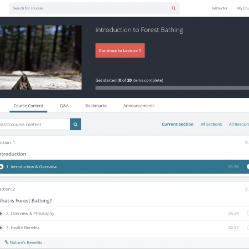249x249 pixels.
Task: Open the Bookmarks tab
Action: click(x=96, y=106)
